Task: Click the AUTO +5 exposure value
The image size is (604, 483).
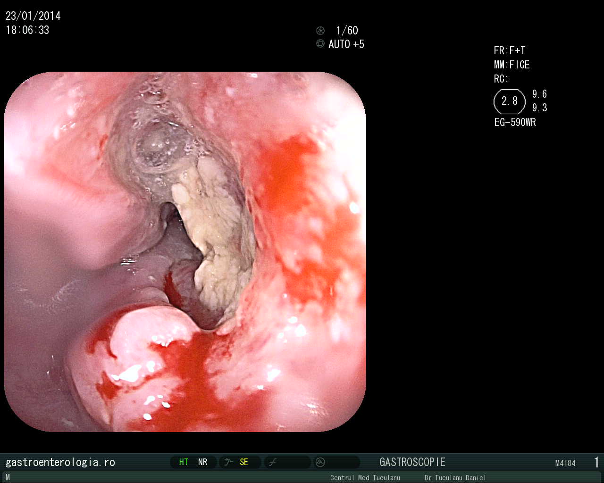Action: pyautogui.click(x=346, y=44)
